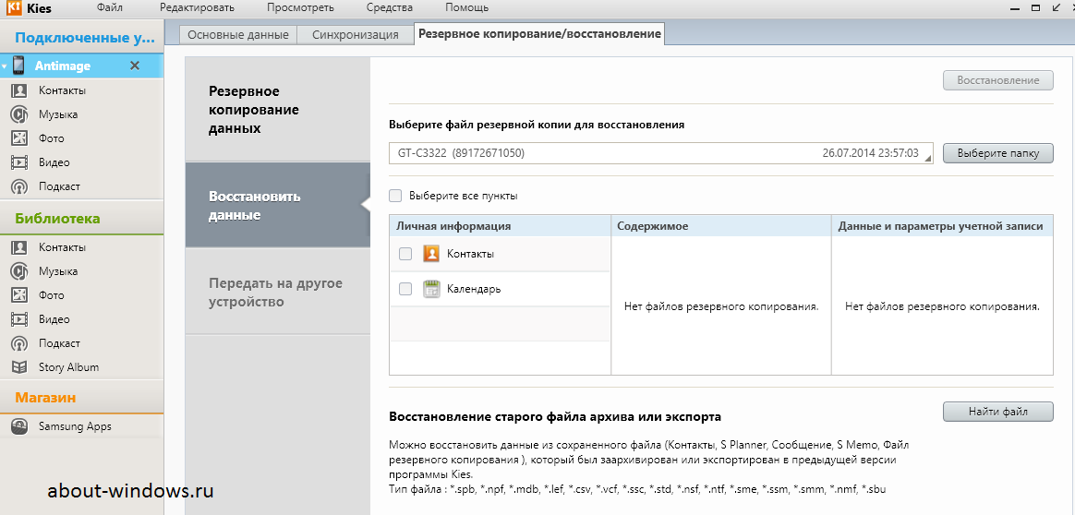
Task: Check the Выберите все пункты checkbox
Action: [x=395, y=196]
